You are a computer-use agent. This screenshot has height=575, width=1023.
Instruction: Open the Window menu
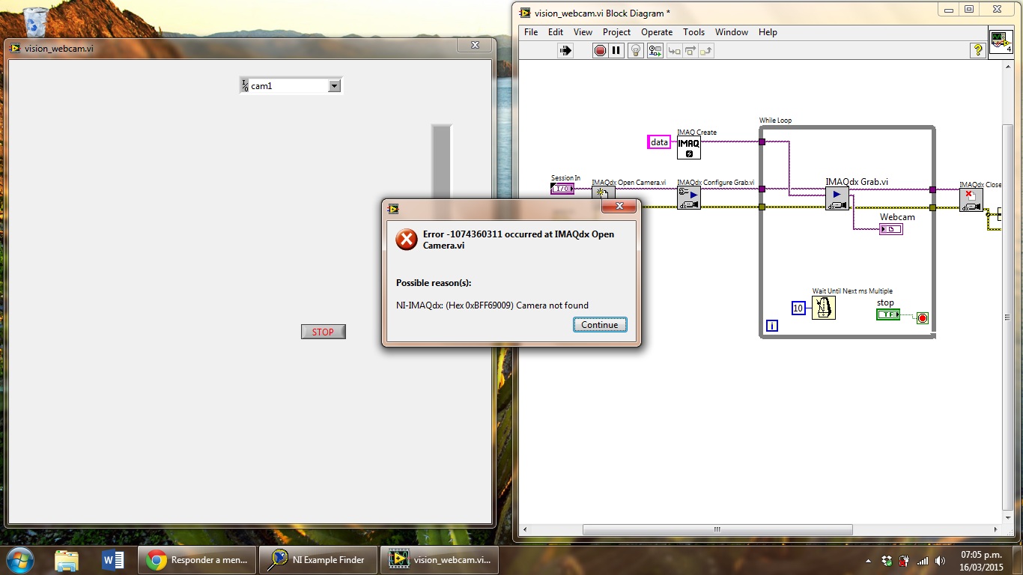[x=732, y=32]
